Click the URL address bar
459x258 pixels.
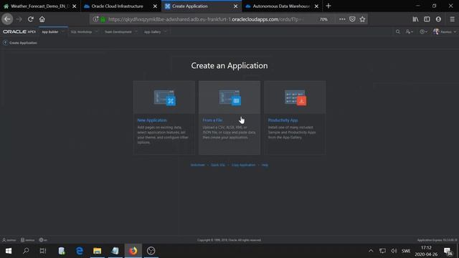(x=205, y=19)
